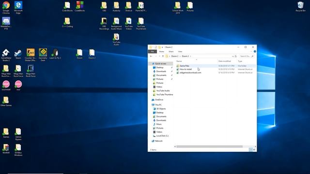Select This PC in navigation pane
The image size is (310, 174).
pos(158,105)
